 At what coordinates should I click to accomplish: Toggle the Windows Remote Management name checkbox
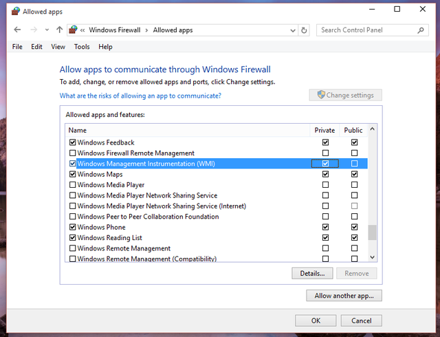click(x=72, y=248)
